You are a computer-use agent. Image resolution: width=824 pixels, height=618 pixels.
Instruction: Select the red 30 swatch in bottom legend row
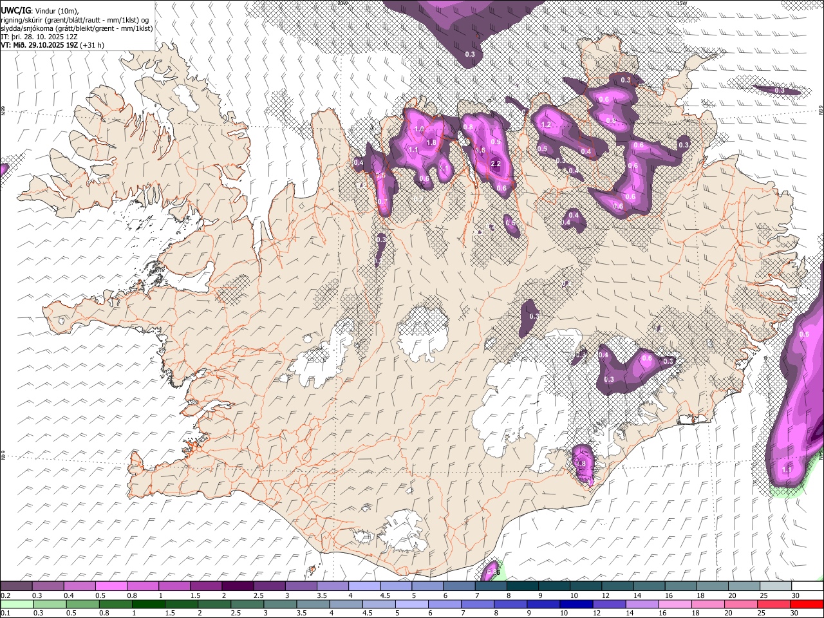click(x=807, y=604)
